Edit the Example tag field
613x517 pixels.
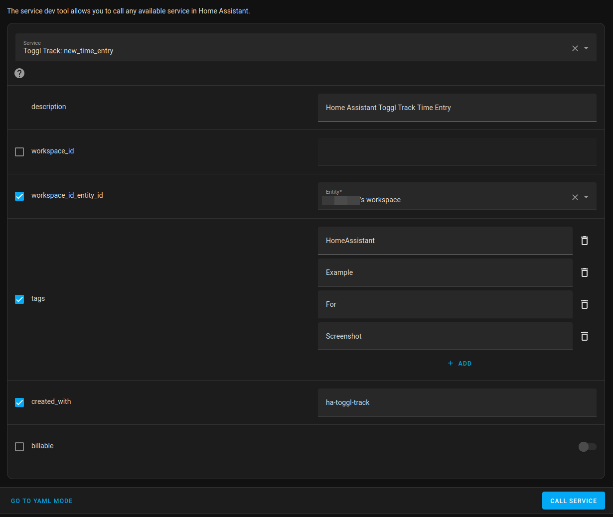445,272
